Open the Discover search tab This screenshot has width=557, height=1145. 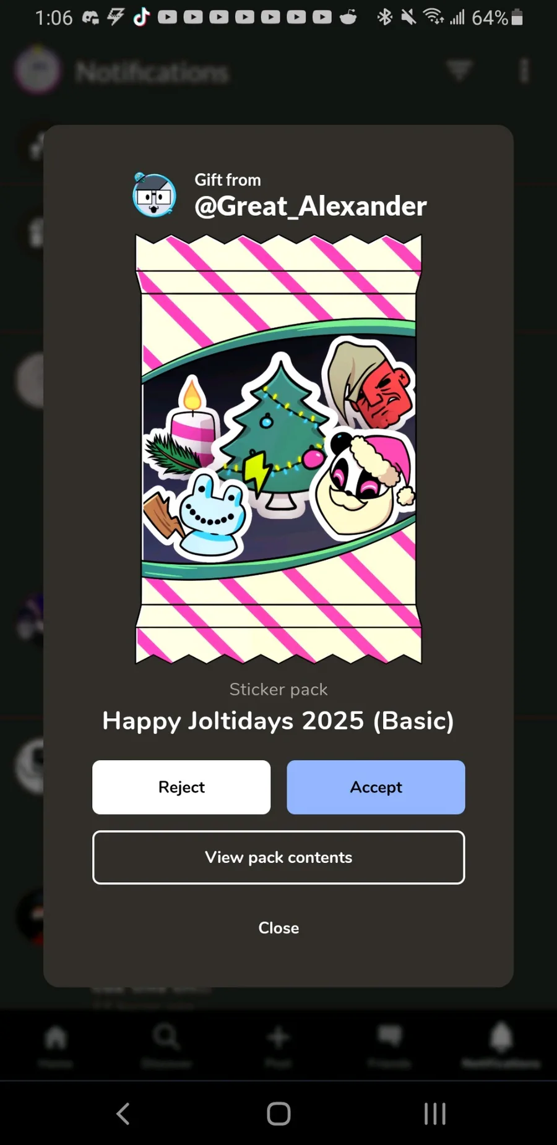(x=166, y=1045)
